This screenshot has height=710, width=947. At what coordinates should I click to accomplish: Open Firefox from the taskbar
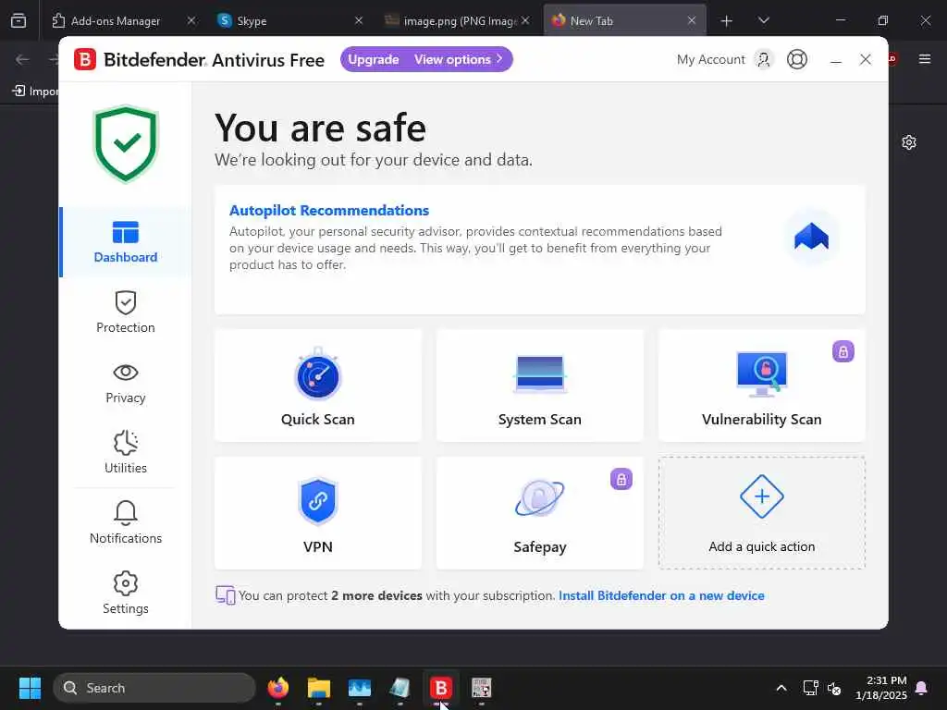277,688
